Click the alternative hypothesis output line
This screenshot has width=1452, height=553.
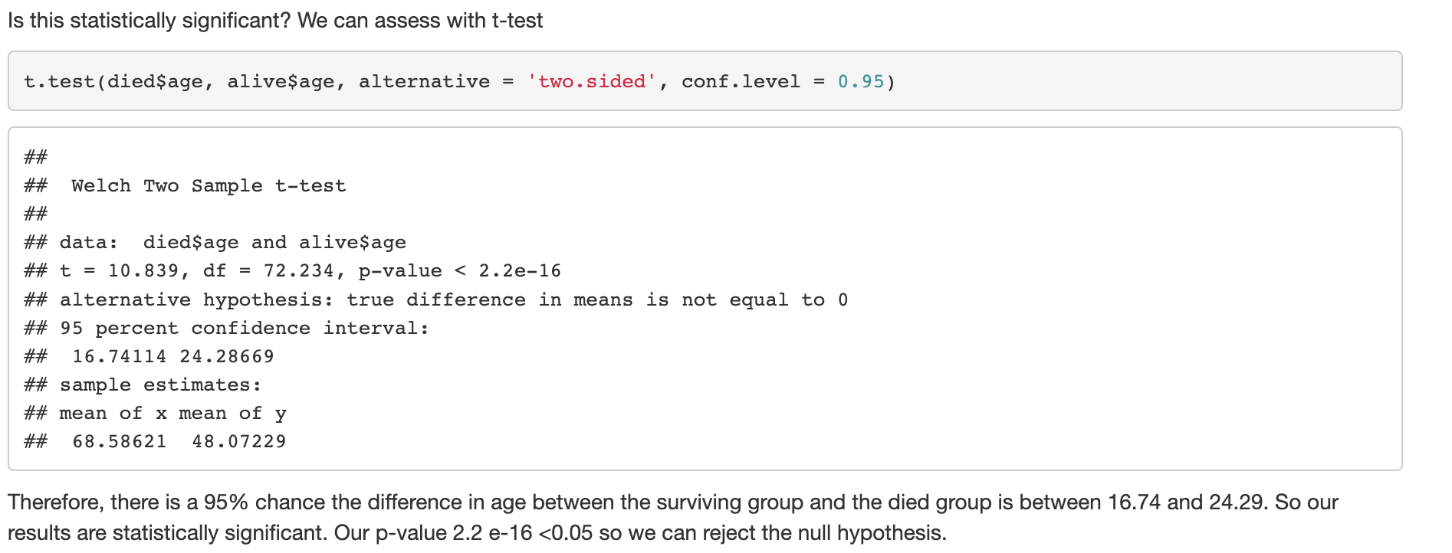(x=454, y=299)
